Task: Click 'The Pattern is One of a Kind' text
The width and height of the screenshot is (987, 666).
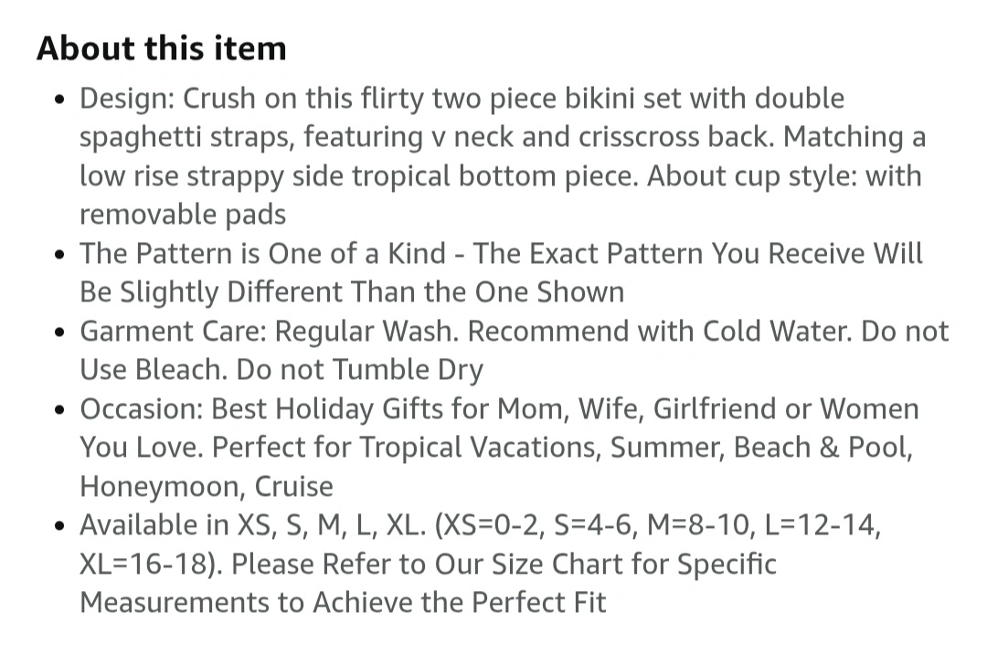Action: point(262,254)
